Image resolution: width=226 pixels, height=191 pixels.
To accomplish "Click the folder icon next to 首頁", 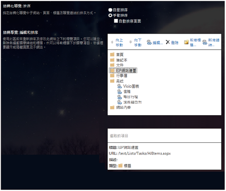I will pos(112,55).
